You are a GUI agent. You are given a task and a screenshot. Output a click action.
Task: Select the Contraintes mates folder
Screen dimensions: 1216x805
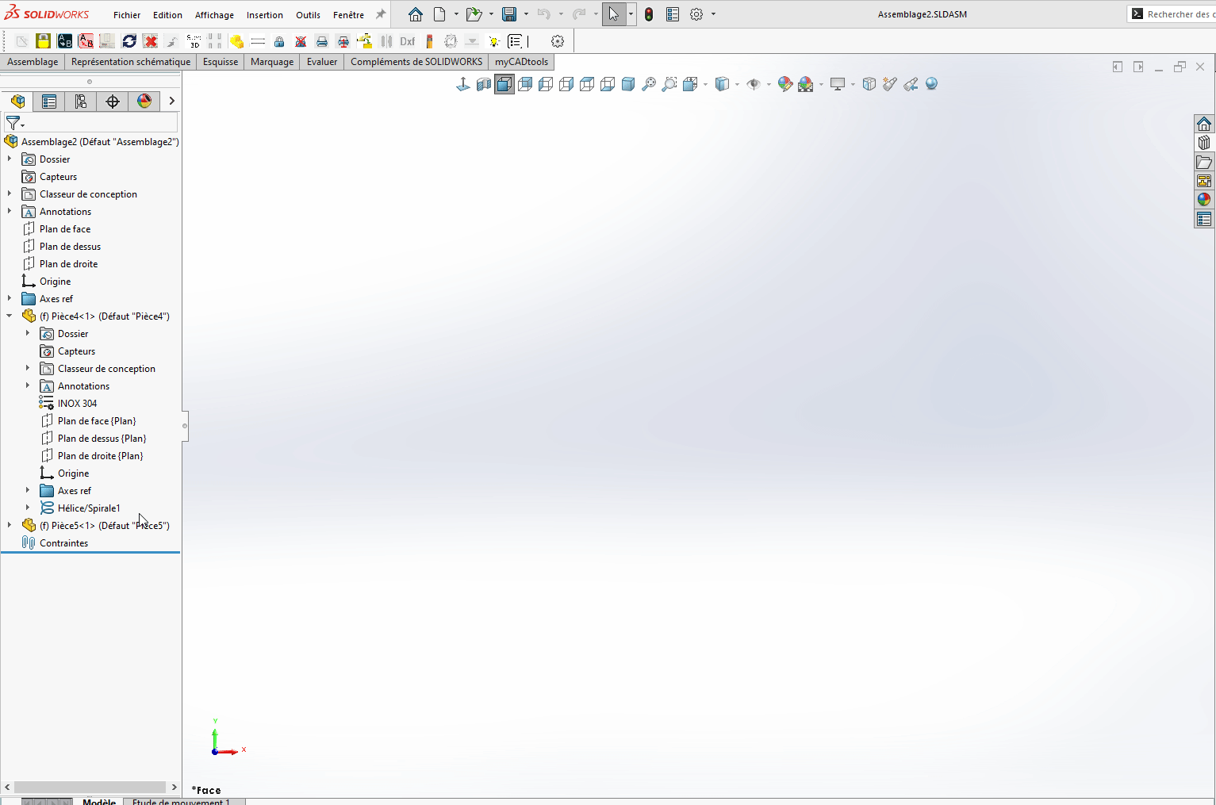click(x=63, y=542)
